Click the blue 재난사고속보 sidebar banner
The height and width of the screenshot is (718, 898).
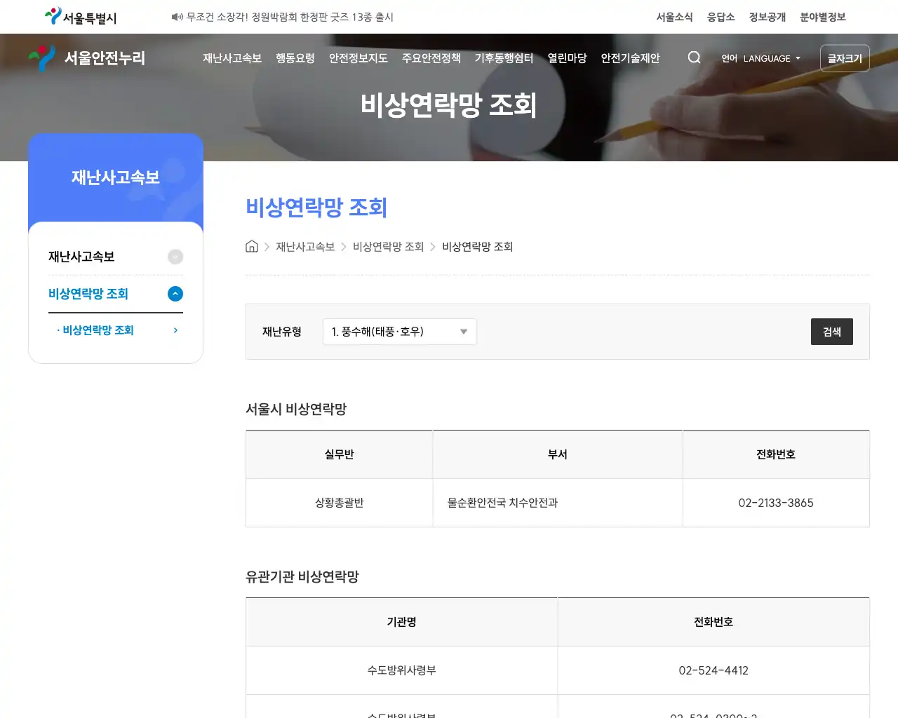tap(116, 177)
